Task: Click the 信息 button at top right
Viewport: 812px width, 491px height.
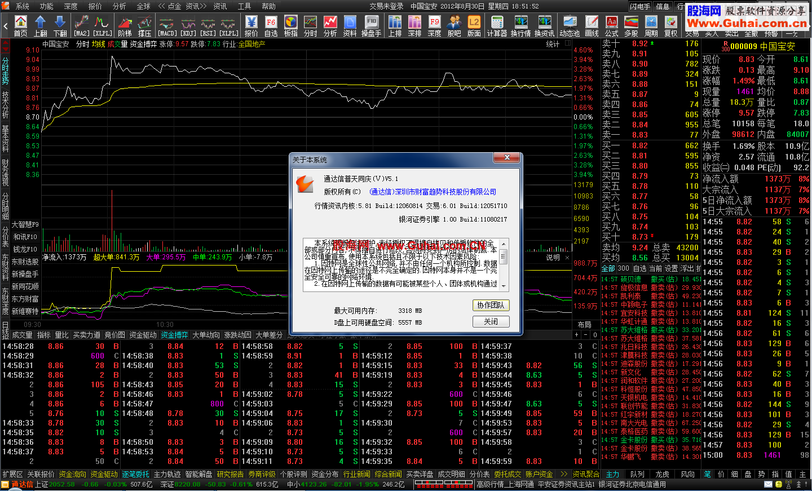Action: (x=663, y=6)
